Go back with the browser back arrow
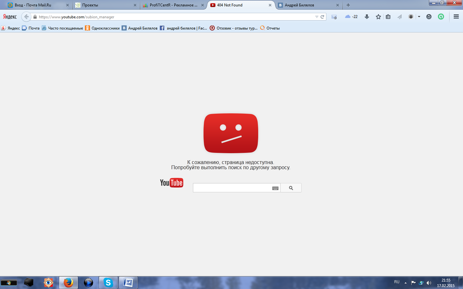Image resolution: width=463 pixels, height=289 pixels. (x=26, y=17)
